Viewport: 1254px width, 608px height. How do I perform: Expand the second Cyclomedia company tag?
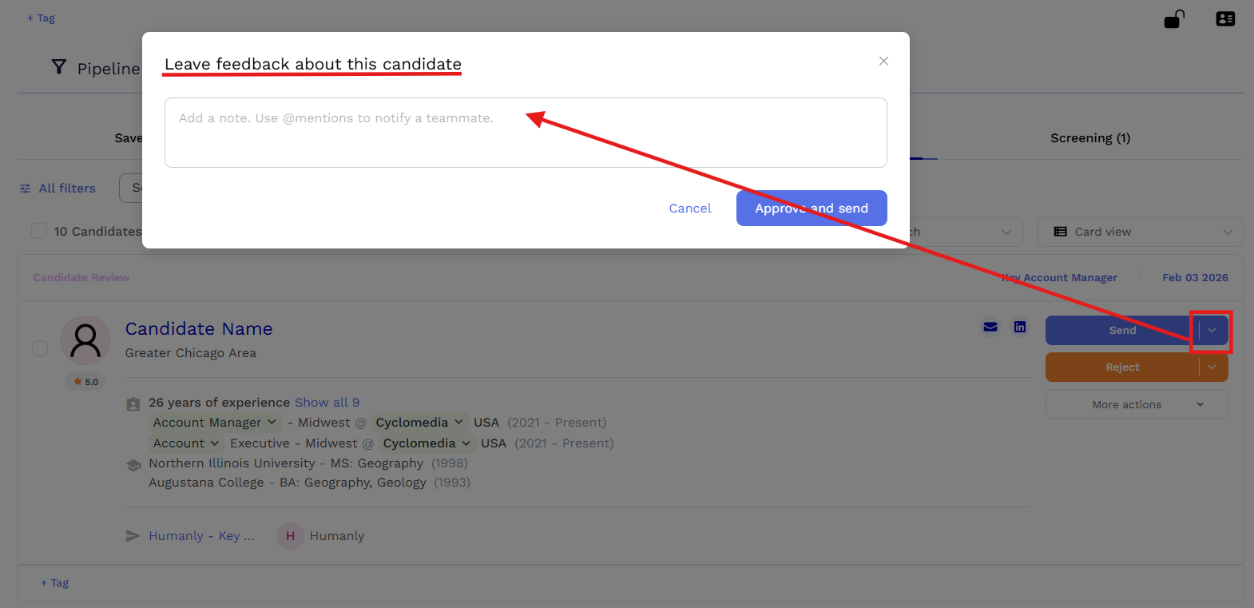click(427, 443)
